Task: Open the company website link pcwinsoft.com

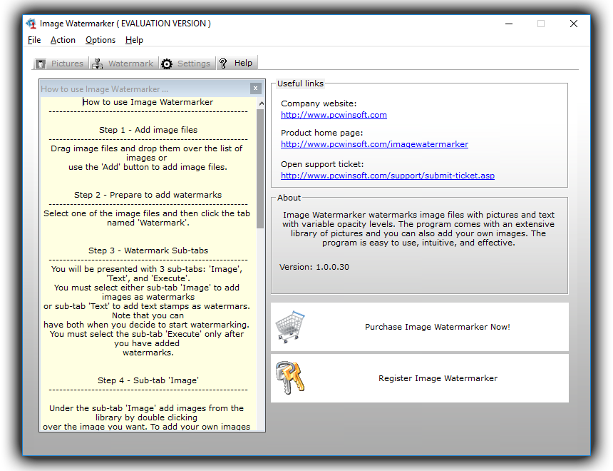Action: (334, 115)
